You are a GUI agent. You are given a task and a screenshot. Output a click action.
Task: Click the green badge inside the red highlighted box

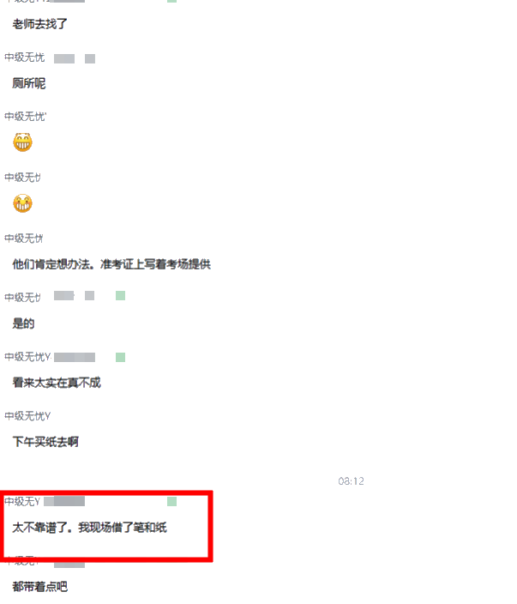171,501
